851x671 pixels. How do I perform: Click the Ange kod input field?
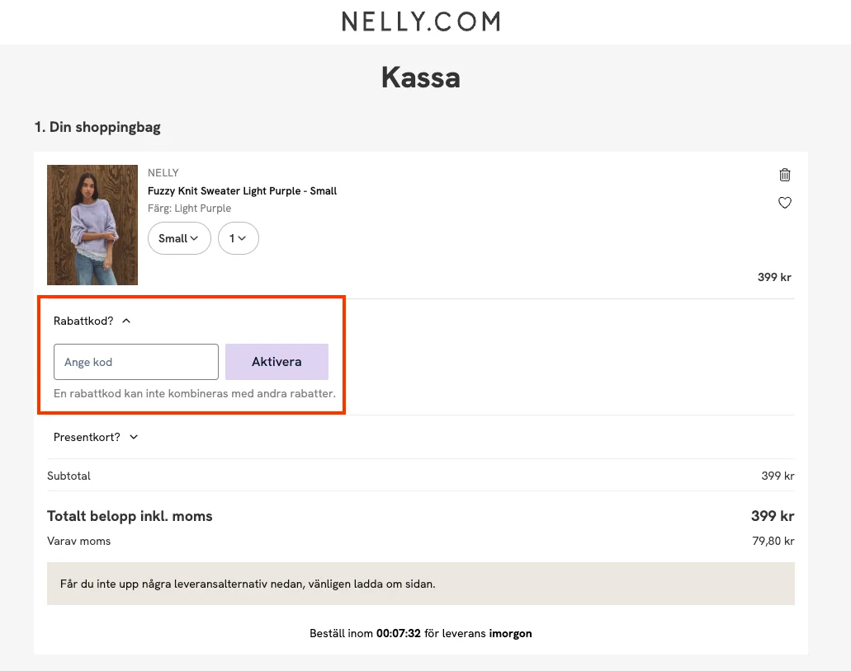pyautogui.click(x=135, y=362)
